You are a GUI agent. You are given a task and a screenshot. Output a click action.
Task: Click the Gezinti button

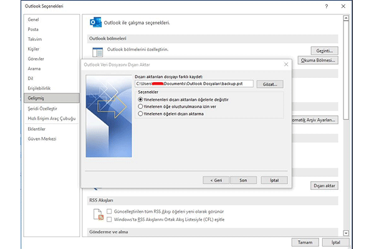[324, 51]
